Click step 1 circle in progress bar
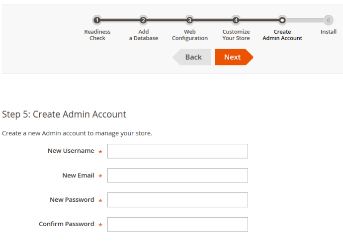The height and width of the screenshot is (241, 343). coord(97,20)
